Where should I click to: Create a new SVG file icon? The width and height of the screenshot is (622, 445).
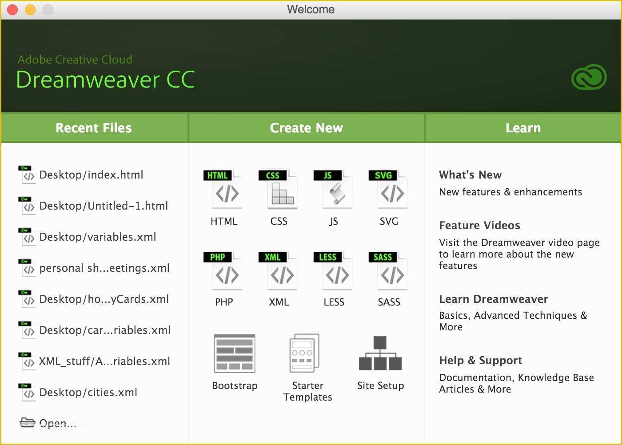389,188
